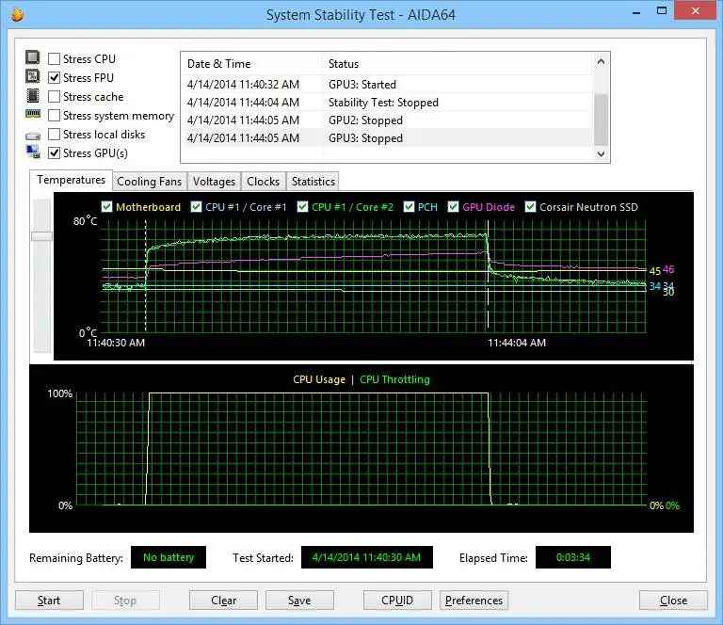Click the log list scroll down arrow
The height and width of the screenshot is (625, 723).
tap(601, 154)
